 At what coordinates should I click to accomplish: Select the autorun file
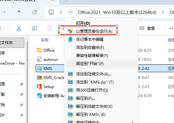[x=51, y=60]
